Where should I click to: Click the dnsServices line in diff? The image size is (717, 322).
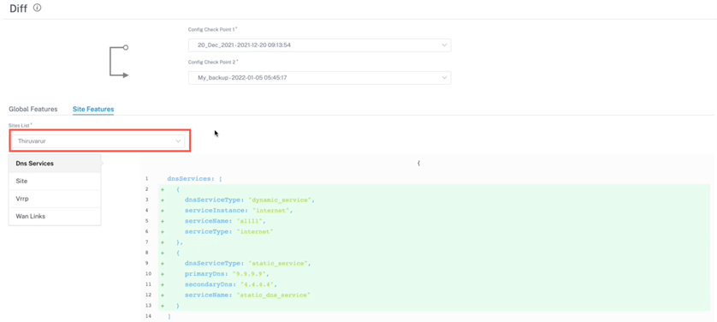[194, 178]
